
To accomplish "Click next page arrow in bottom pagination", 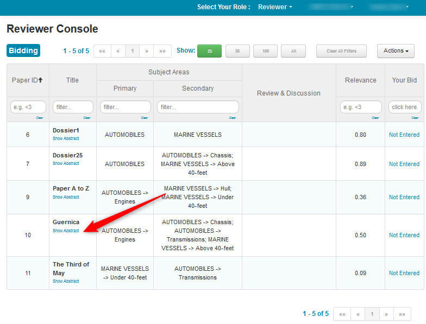I will [x=386, y=314].
